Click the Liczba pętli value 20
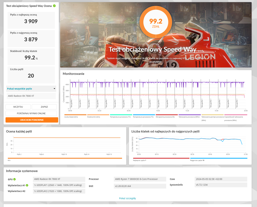The width and height of the screenshot is (257, 207). [31, 76]
